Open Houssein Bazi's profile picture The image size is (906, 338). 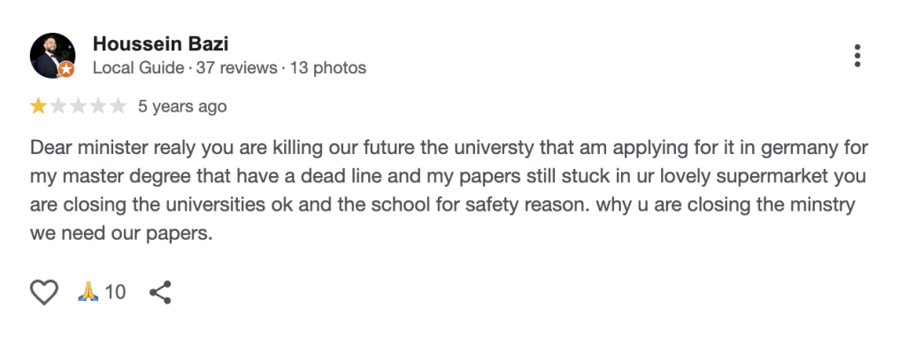[52, 56]
